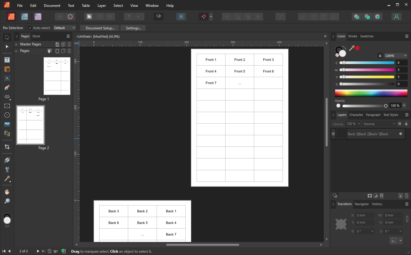411x255 pixels.
Task: Open the Document menu
Action: point(52,6)
